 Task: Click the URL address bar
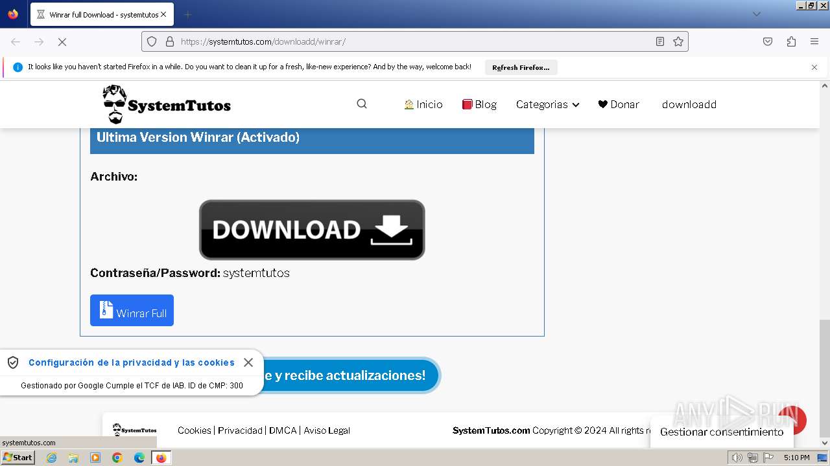coord(415,41)
